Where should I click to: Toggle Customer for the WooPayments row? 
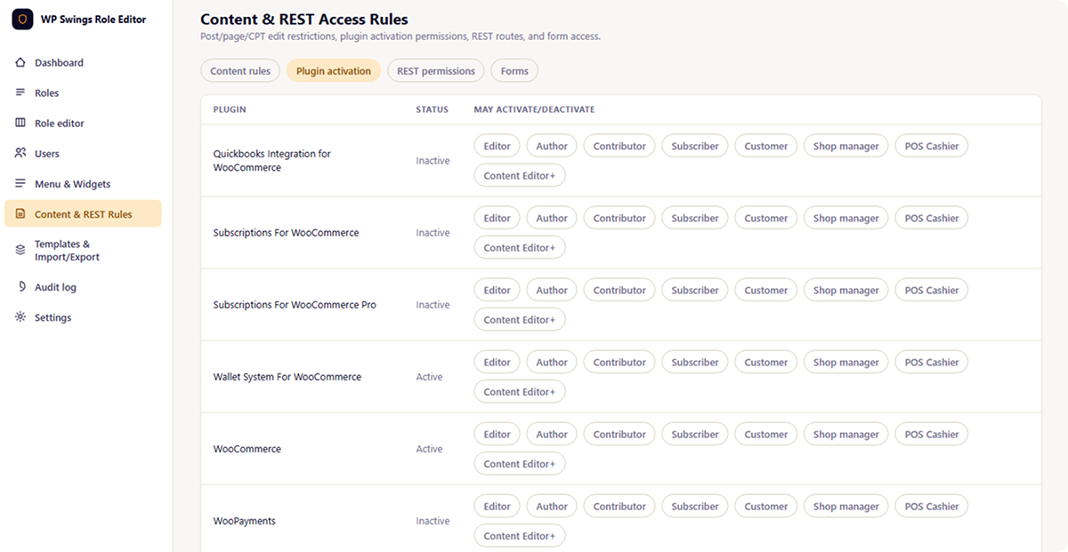(x=766, y=506)
